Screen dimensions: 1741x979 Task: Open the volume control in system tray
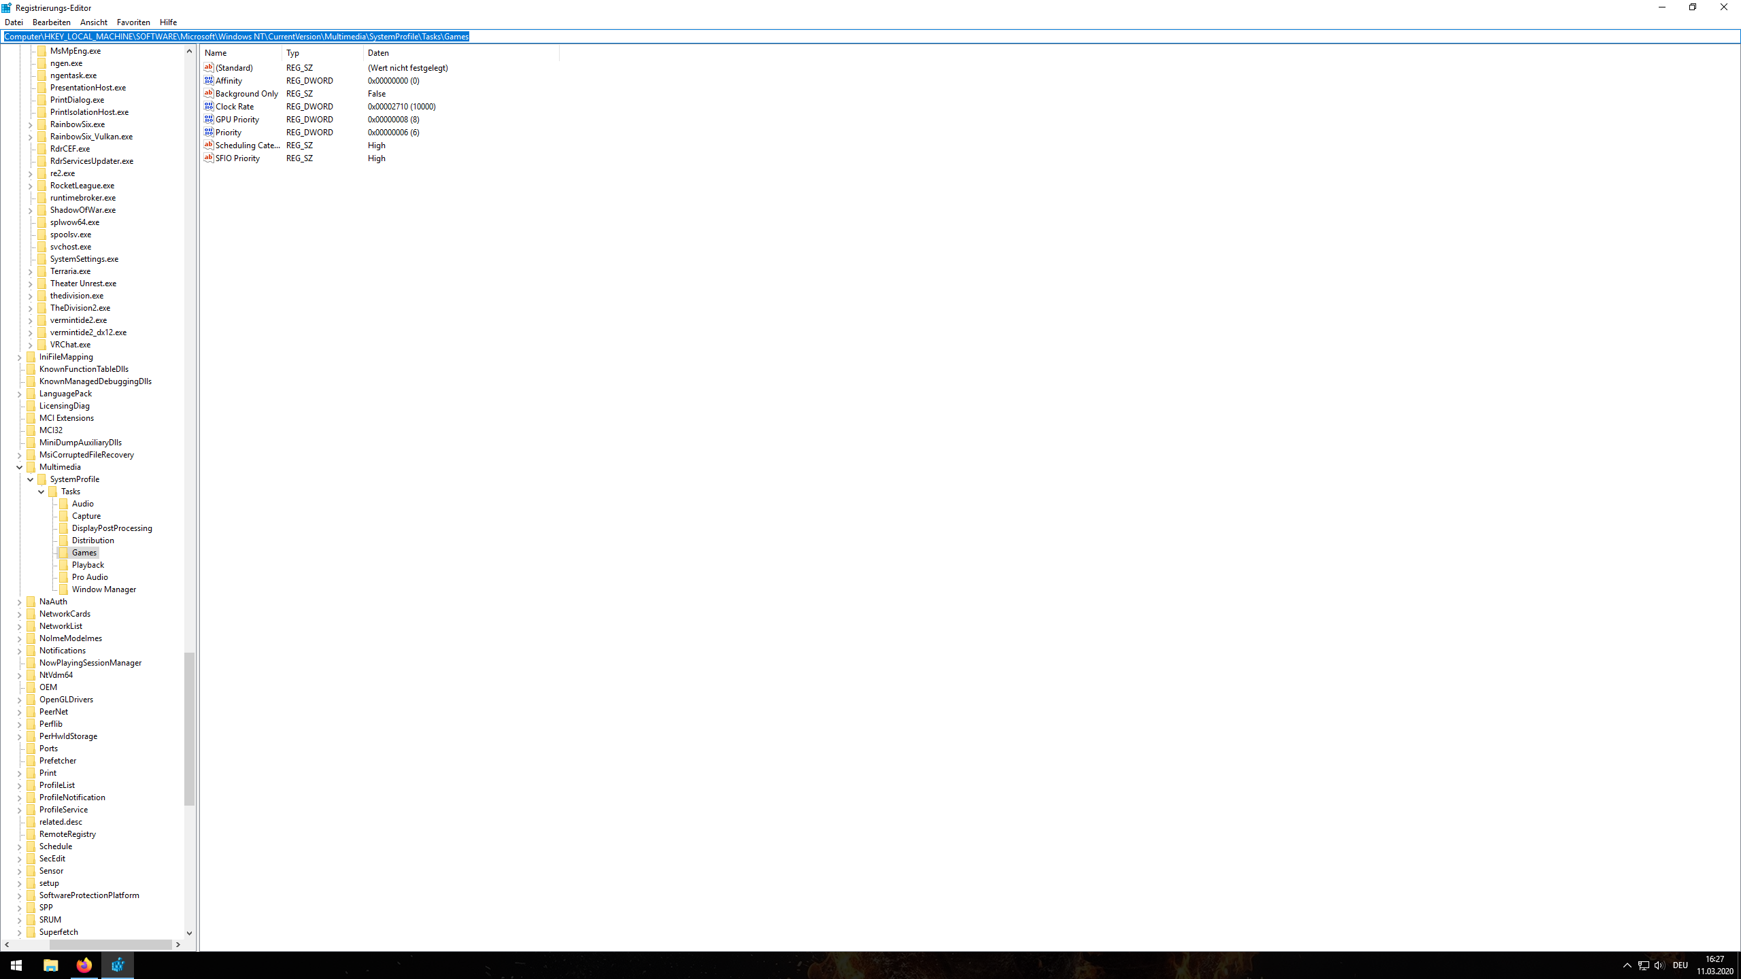point(1659,965)
